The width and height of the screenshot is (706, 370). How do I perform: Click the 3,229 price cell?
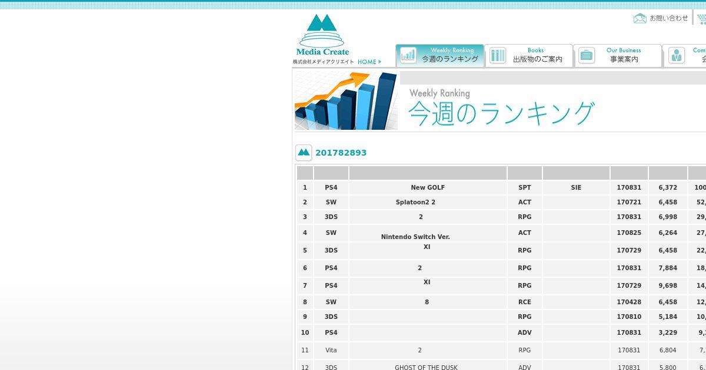[668, 332]
